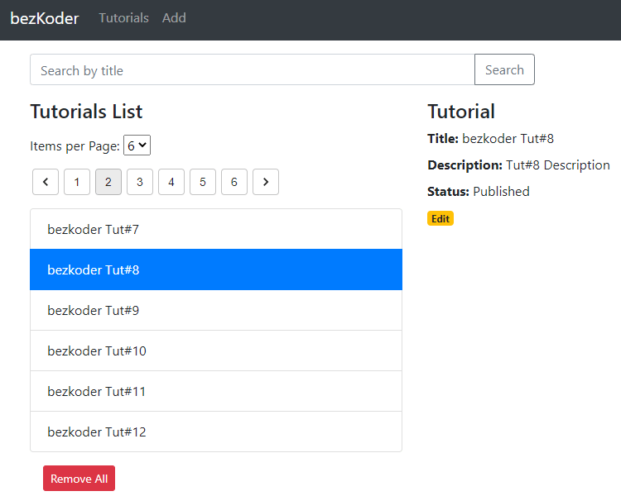
Task: Go to page 1
Action: coord(77,182)
